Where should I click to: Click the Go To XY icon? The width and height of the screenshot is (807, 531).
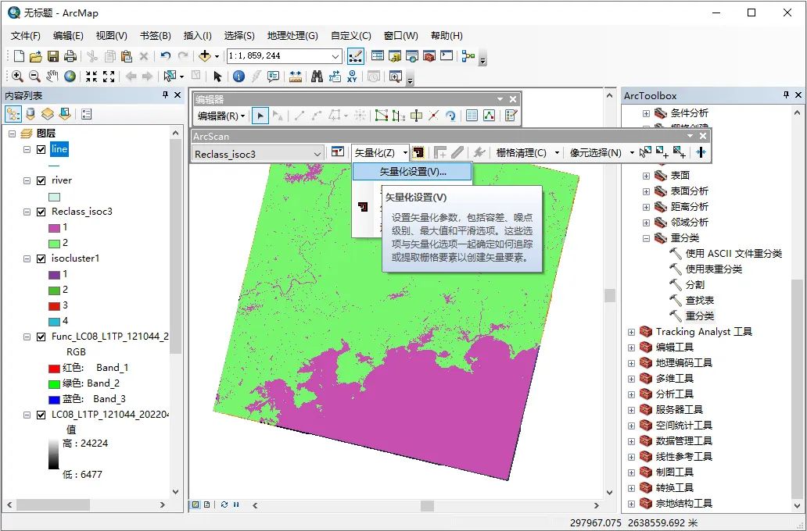click(352, 77)
